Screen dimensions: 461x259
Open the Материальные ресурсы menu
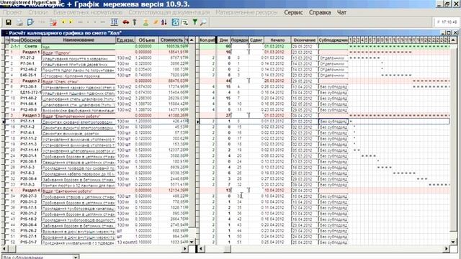[246, 12]
